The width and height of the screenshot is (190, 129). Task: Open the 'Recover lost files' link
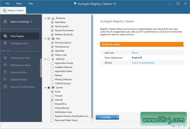19,72
